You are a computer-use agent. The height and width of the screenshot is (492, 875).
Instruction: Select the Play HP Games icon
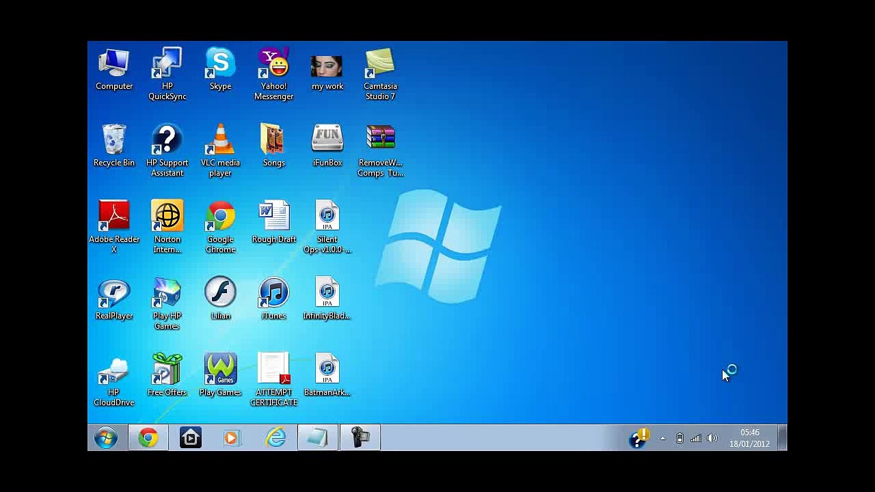[167, 303]
